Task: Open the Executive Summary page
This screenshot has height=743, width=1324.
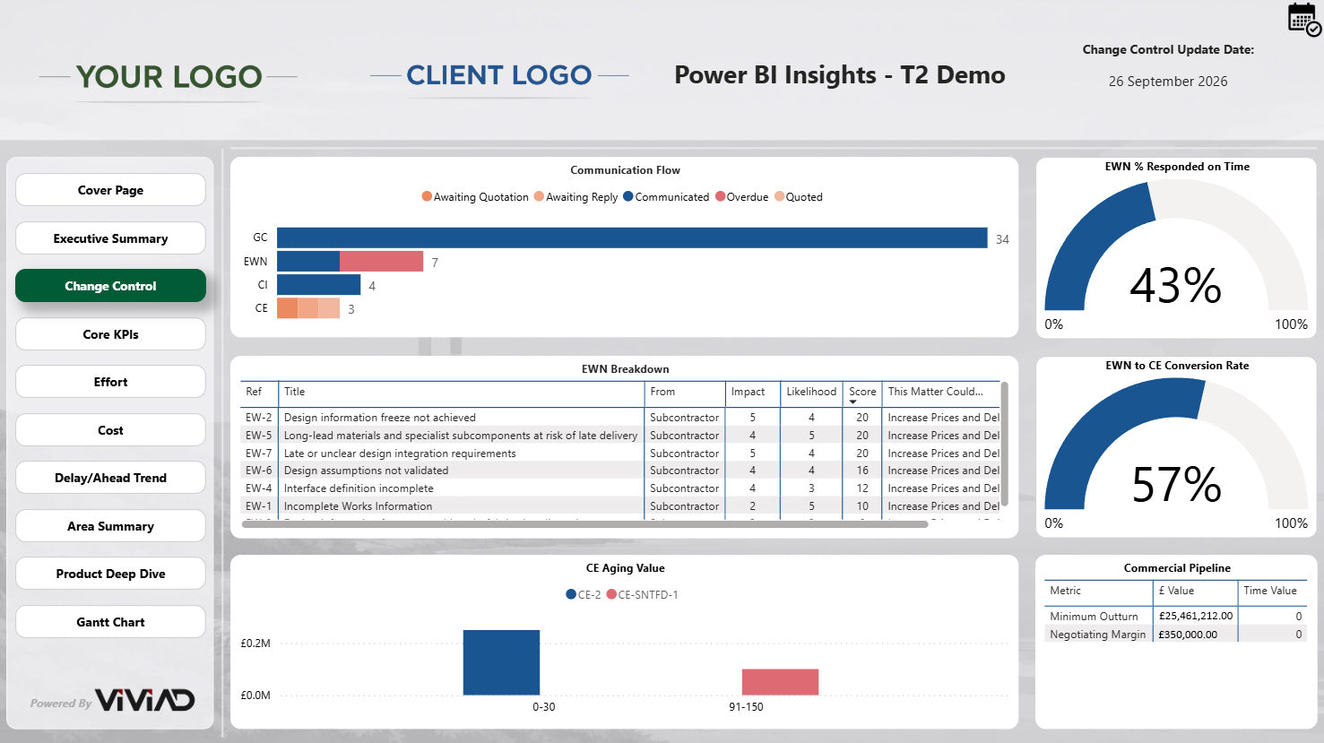Action: click(110, 238)
